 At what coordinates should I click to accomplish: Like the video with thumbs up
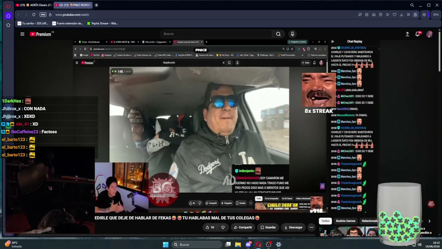point(210,227)
